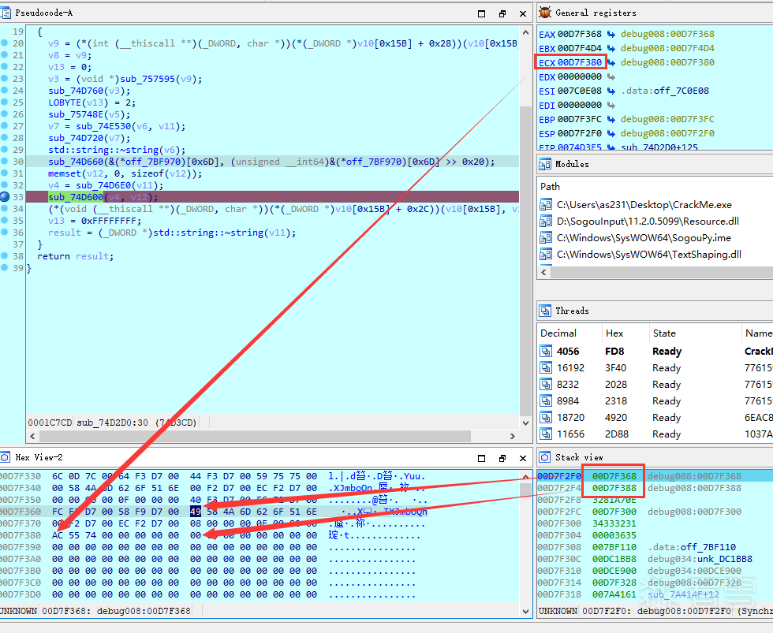Click the thread icon for thread 16192

546,368
